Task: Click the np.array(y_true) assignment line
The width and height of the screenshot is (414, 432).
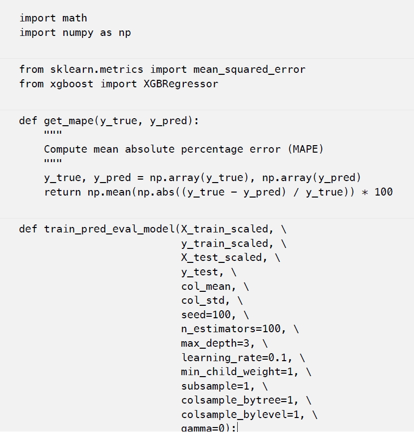Action: tap(202, 178)
